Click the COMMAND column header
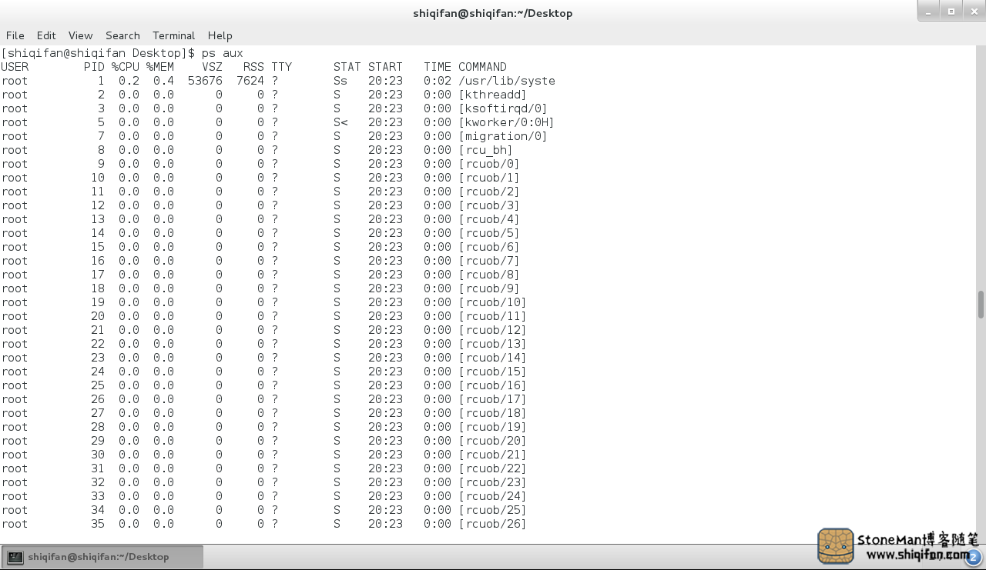This screenshot has height=570, width=986. point(482,67)
